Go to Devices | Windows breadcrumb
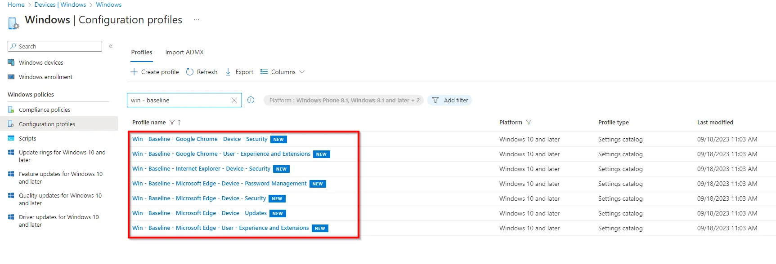Screen dimensions: 776x264 (60, 4)
